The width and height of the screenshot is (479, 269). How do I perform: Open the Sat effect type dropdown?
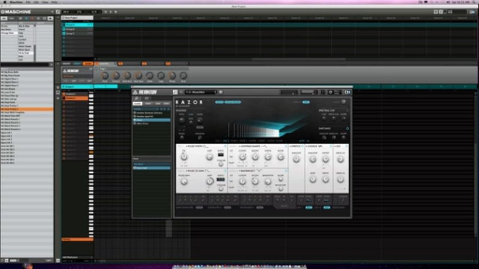pyautogui.click(x=338, y=146)
